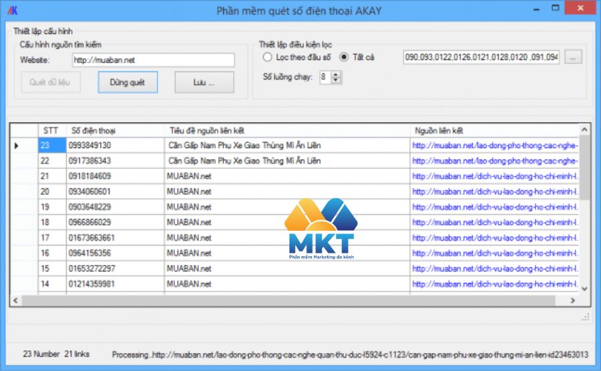Open the source link in row 14
The width and height of the screenshot is (601, 371).
(495, 284)
